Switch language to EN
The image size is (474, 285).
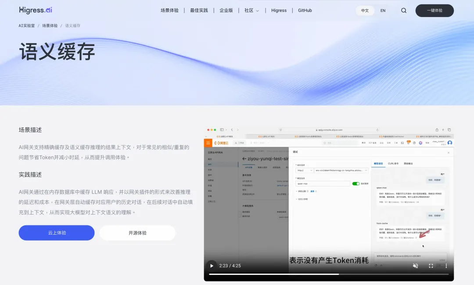tap(383, 11)
